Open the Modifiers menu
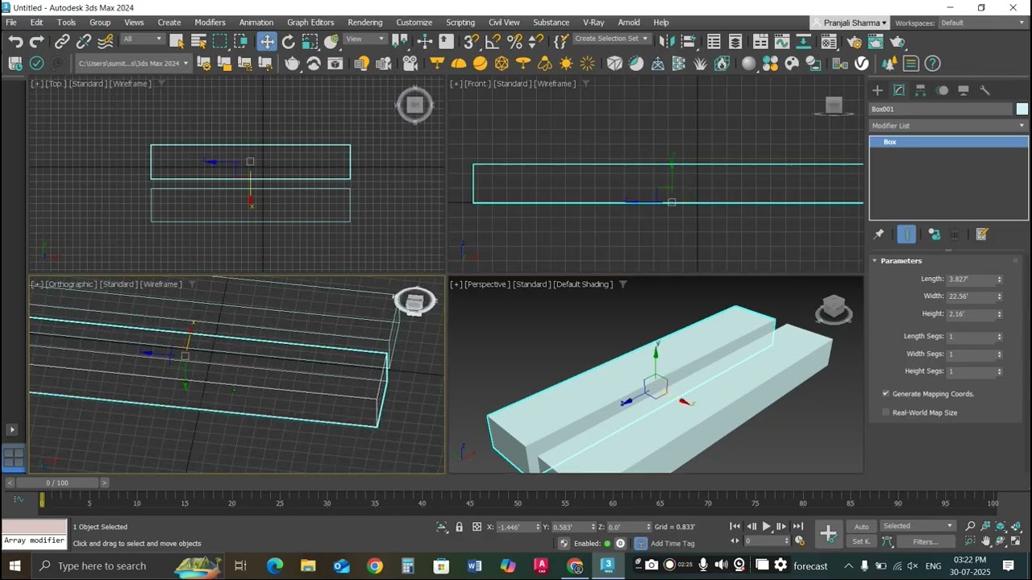Viewport: 1032px width, 580px height. coord(210,23)
